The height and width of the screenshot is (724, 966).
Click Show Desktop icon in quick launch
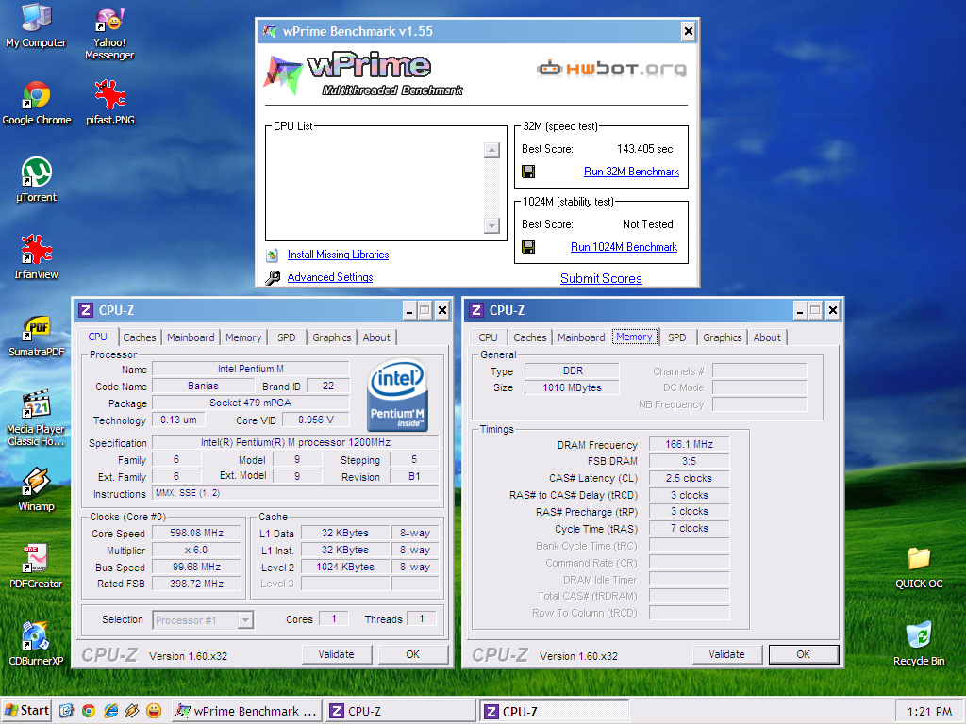click(x=67, y=711)
